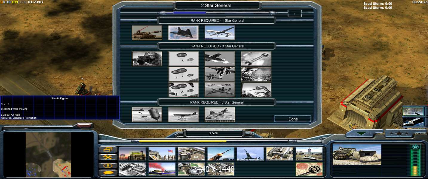The image size is (428, 179).
Task: Pick the Spy Drone promotion
Action: (220, 33)
